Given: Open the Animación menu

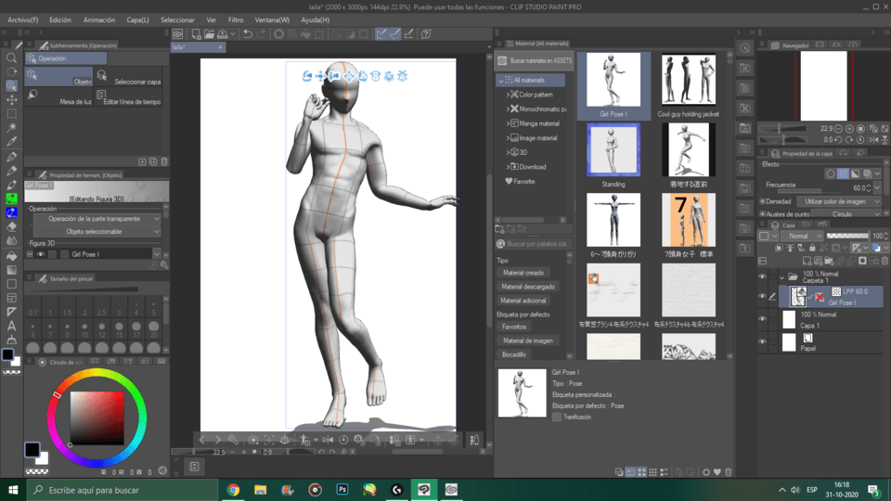Looking at the screenshot, I should coord(99,19).
